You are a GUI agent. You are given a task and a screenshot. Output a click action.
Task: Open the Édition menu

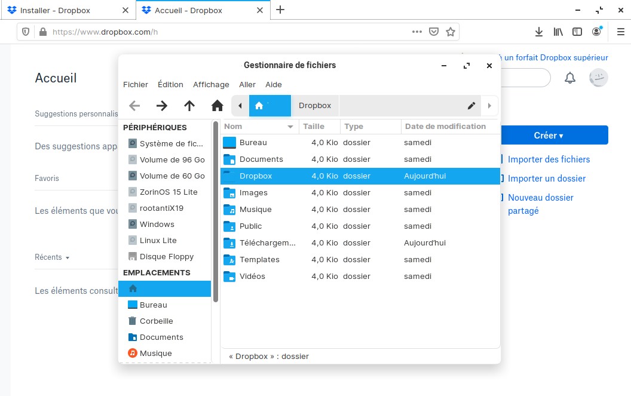(x=170, y=84)
